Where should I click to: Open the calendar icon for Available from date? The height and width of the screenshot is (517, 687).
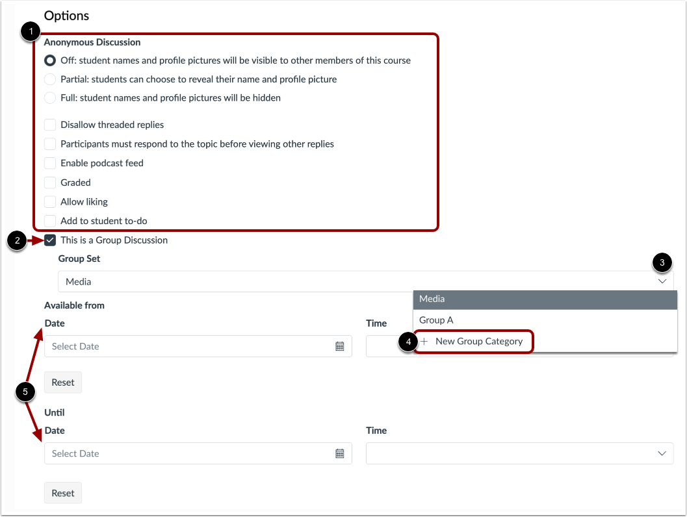click(x=339, y=346)
